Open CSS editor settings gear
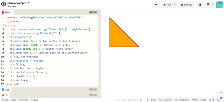 tap(91, 89)
